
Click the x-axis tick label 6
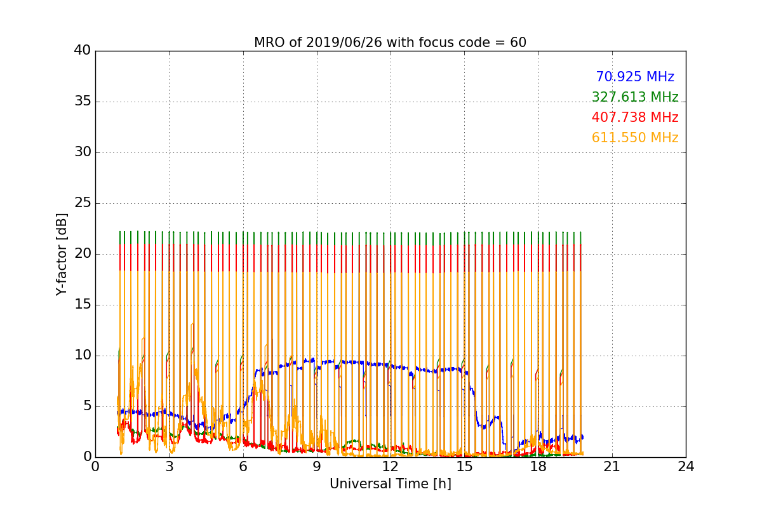[243, 467]
